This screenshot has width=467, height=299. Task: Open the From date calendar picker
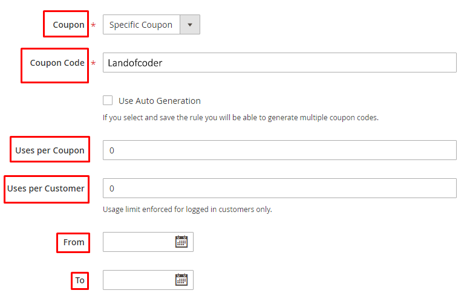tap(181, 242)
